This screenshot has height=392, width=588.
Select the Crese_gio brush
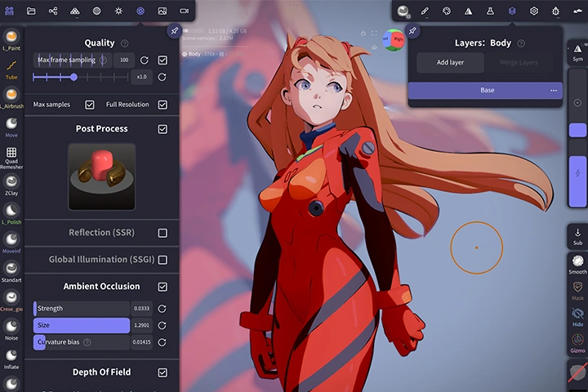(x=11, y=301)
